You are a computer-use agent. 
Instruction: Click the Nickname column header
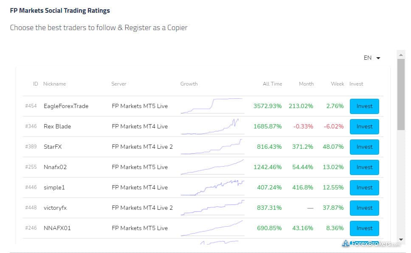pos(55,84)
